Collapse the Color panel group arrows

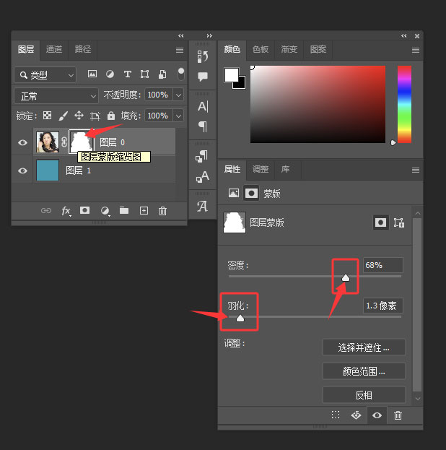point(404,35)
